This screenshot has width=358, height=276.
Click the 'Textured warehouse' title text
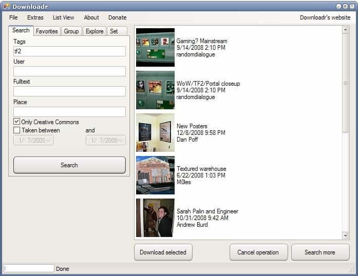click(x=201, y=169)
